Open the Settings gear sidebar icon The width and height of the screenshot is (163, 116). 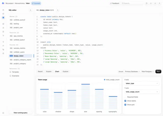[x=3, y=53]
